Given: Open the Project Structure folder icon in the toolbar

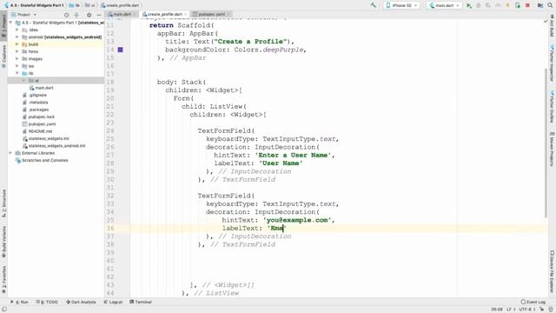Looking at the screenshot, I should tap(540, 5).
